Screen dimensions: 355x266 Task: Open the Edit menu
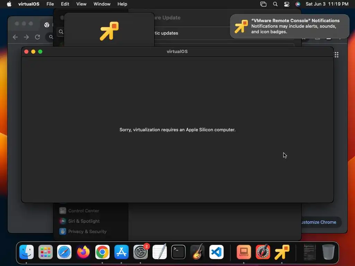[65, 4]
